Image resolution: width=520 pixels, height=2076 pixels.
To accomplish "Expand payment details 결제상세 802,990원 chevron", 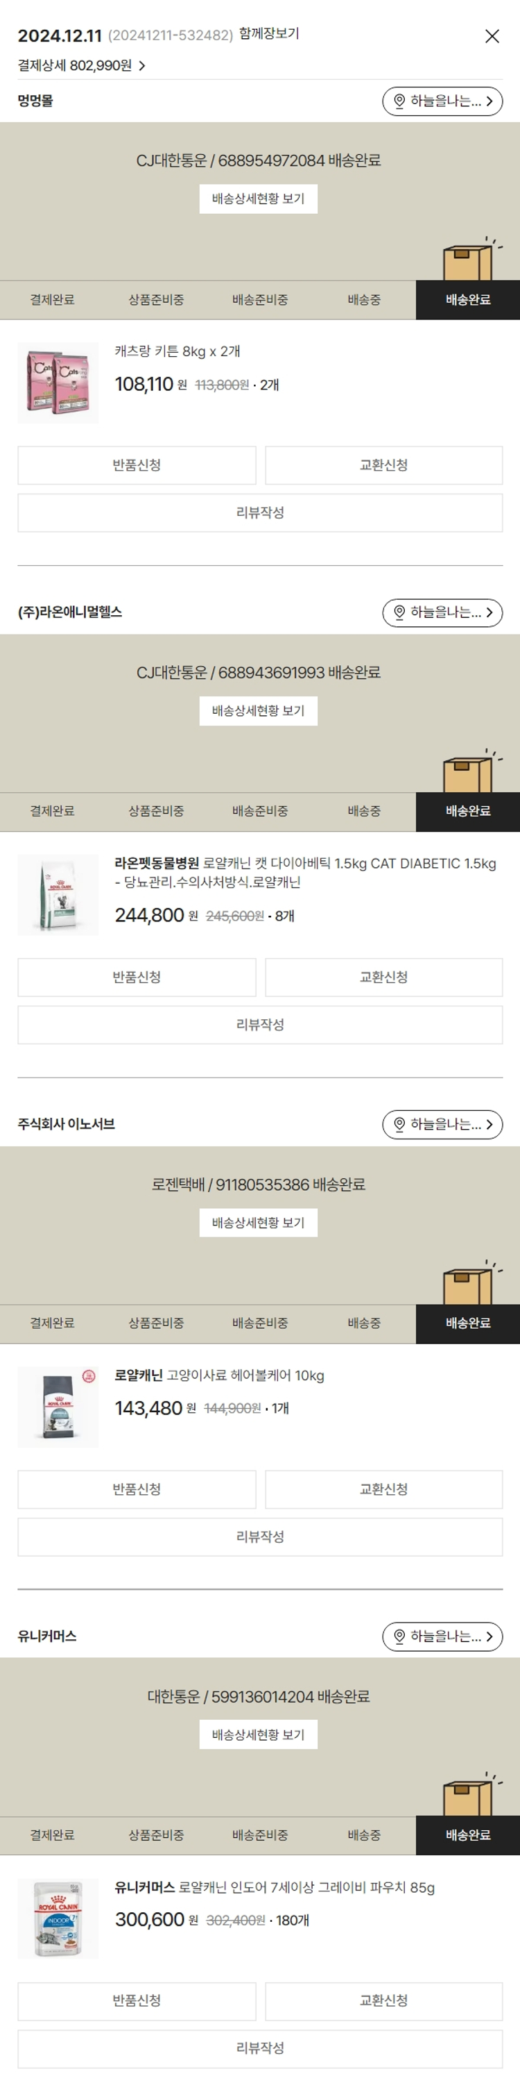I will 141,66.
